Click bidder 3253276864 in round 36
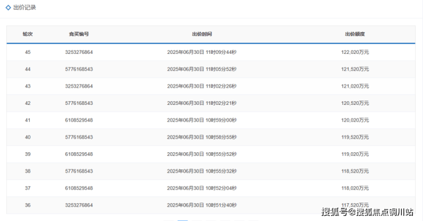This screenshot has width=423, height=221. tap(79, 206)
